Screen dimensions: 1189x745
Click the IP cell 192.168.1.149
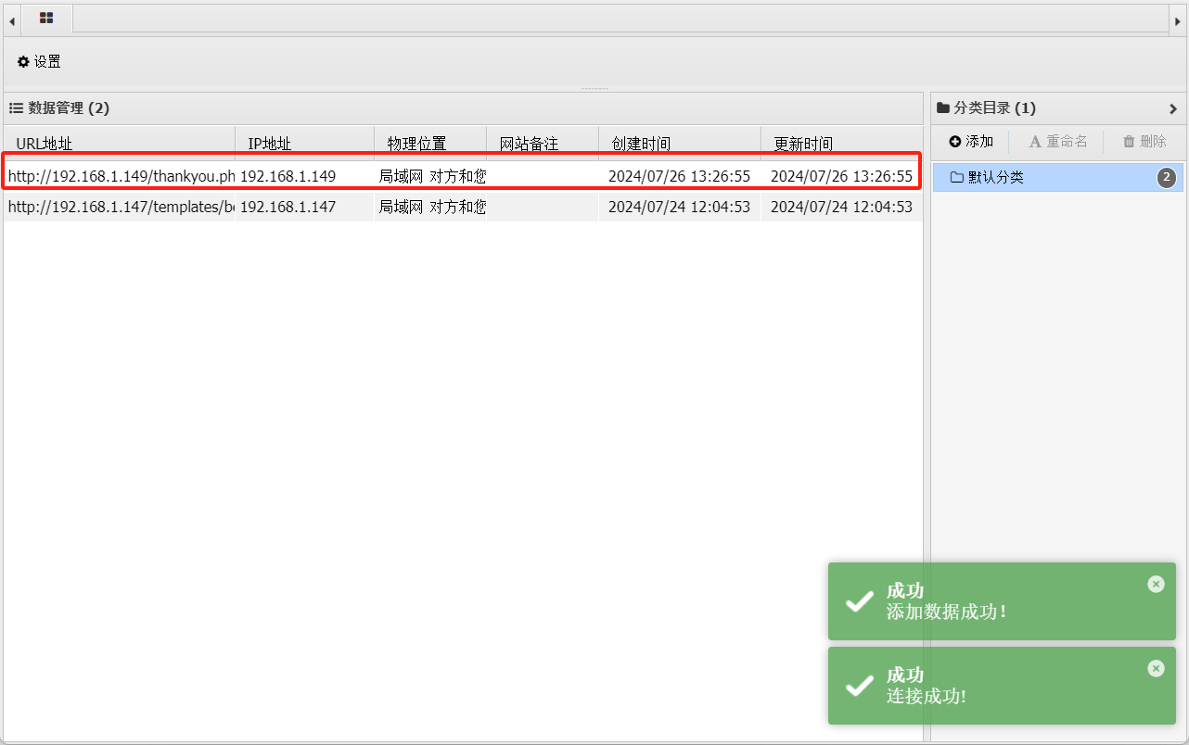305,176
